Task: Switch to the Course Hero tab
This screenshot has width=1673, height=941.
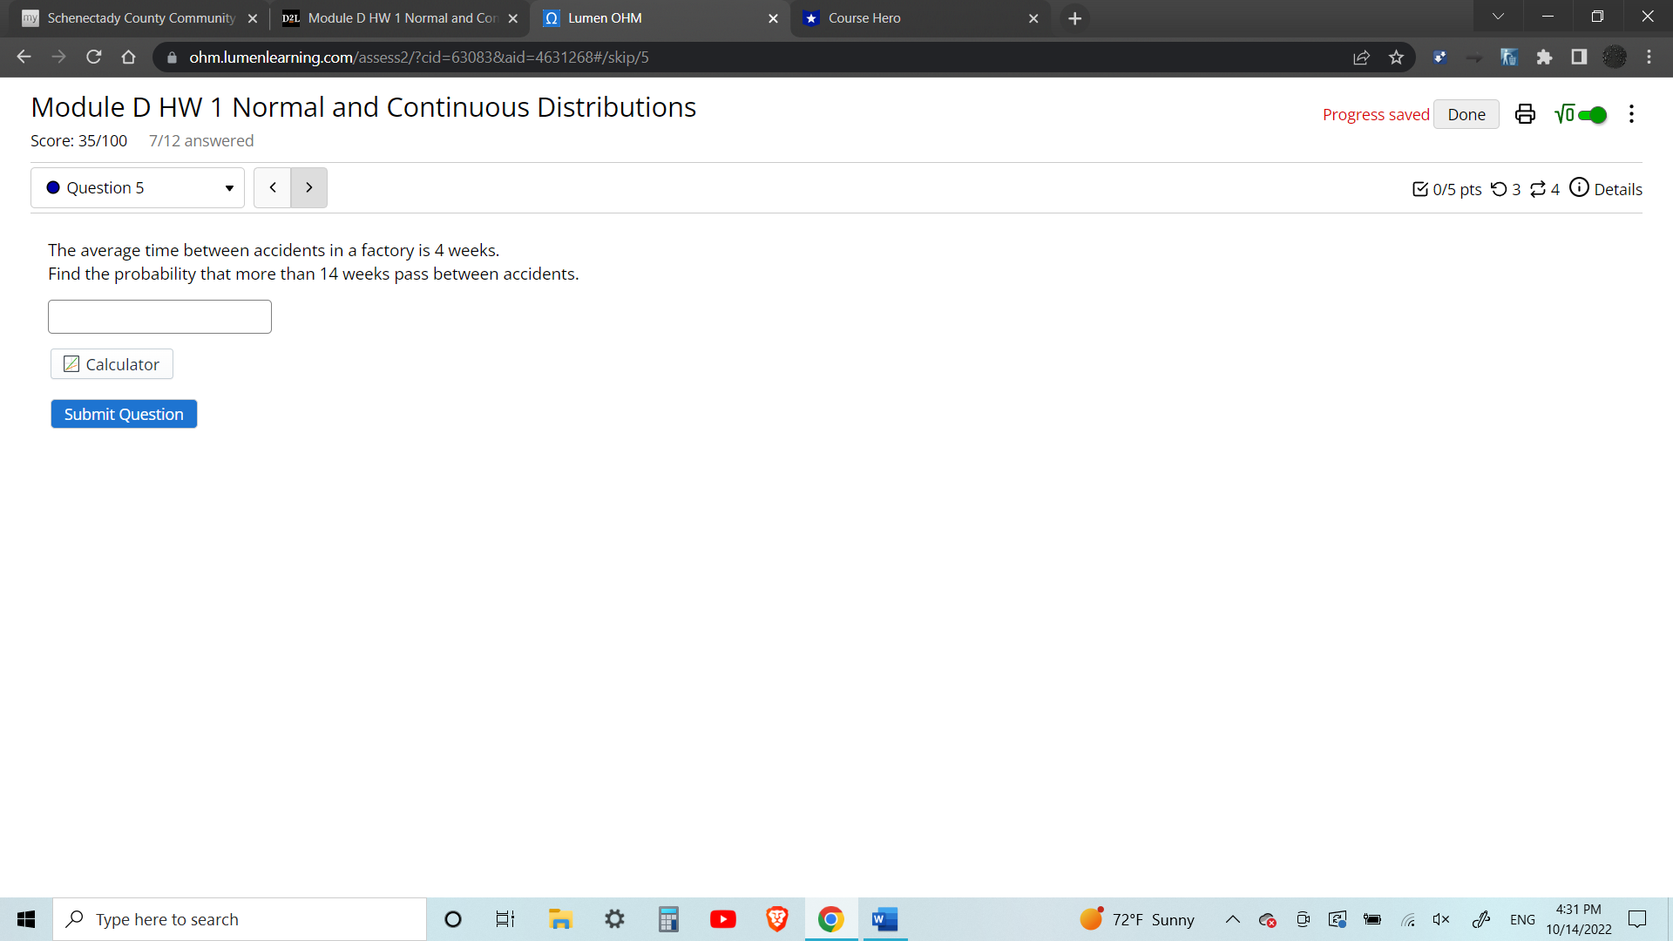Action: [x=915, y=18]
